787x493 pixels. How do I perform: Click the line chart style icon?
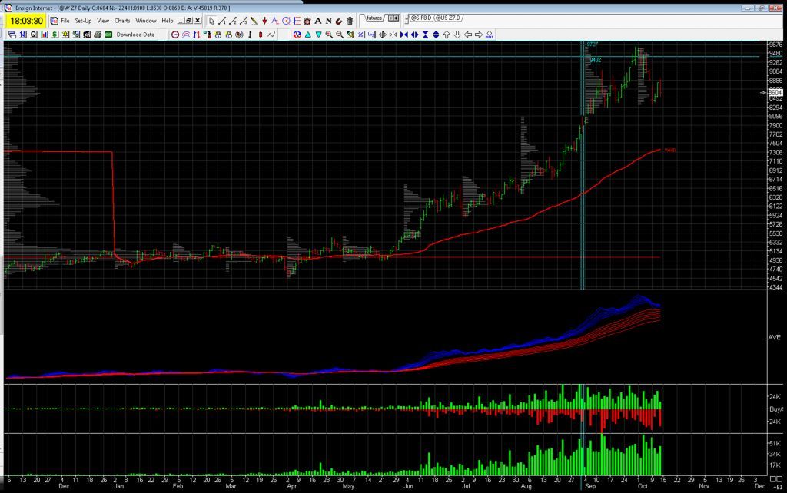(271, 35)
